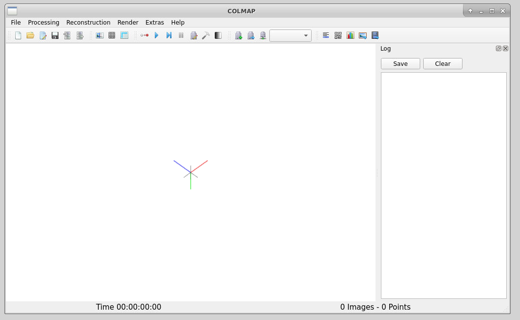Open the Reconstruction menu
The image size is (520, 320).
tap(88, 22)
